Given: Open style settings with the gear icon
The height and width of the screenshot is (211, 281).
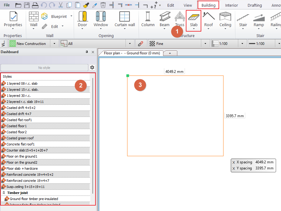Looking at the screenshot, I should 92,67.
